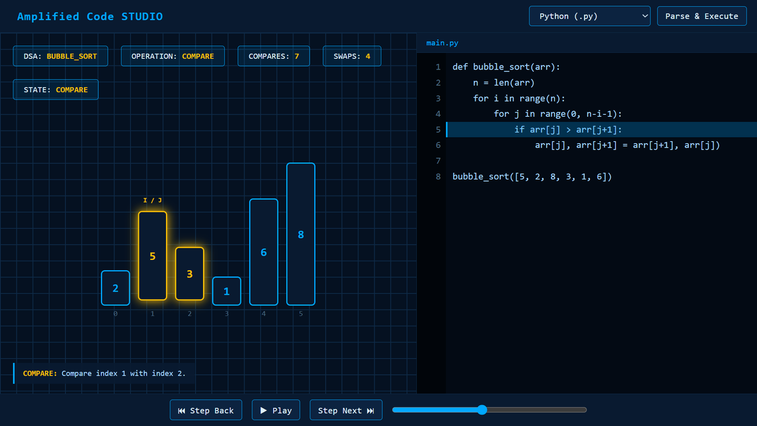Click the I / J pointer label
757x426 pixels.
click(x=153, y=201)
